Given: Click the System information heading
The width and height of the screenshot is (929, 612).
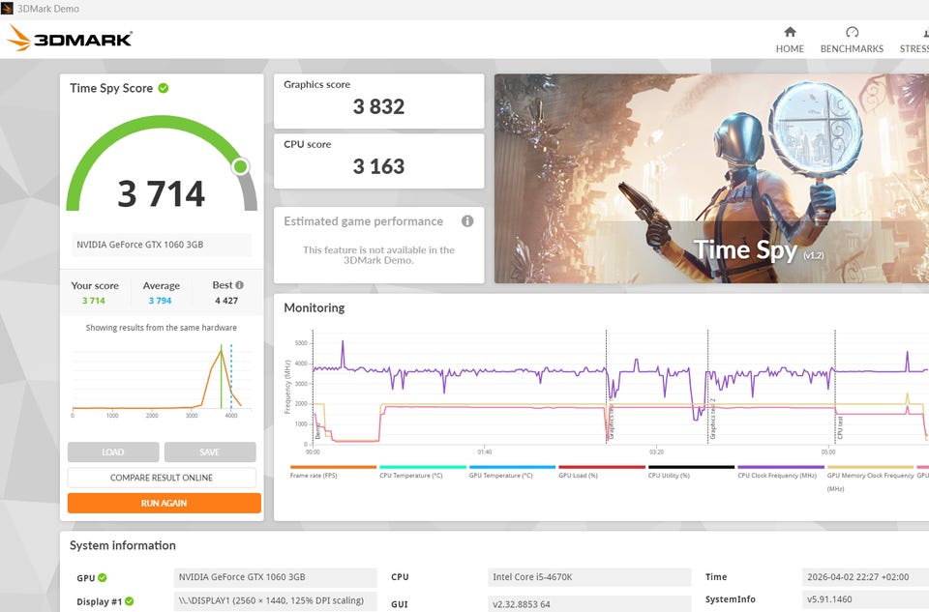Looking at the screenshot, I should pos(123,545).
